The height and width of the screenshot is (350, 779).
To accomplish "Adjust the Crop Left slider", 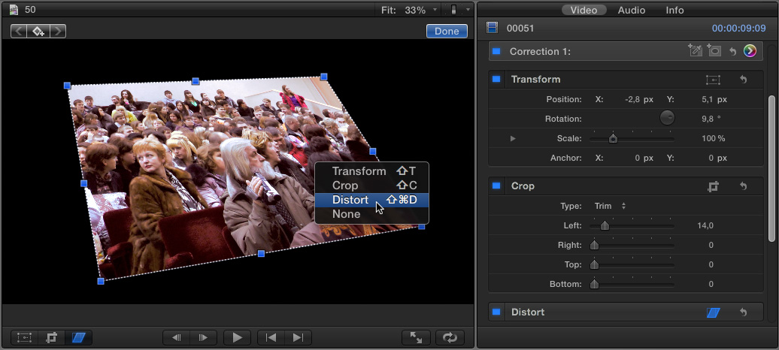I will 605,225.
